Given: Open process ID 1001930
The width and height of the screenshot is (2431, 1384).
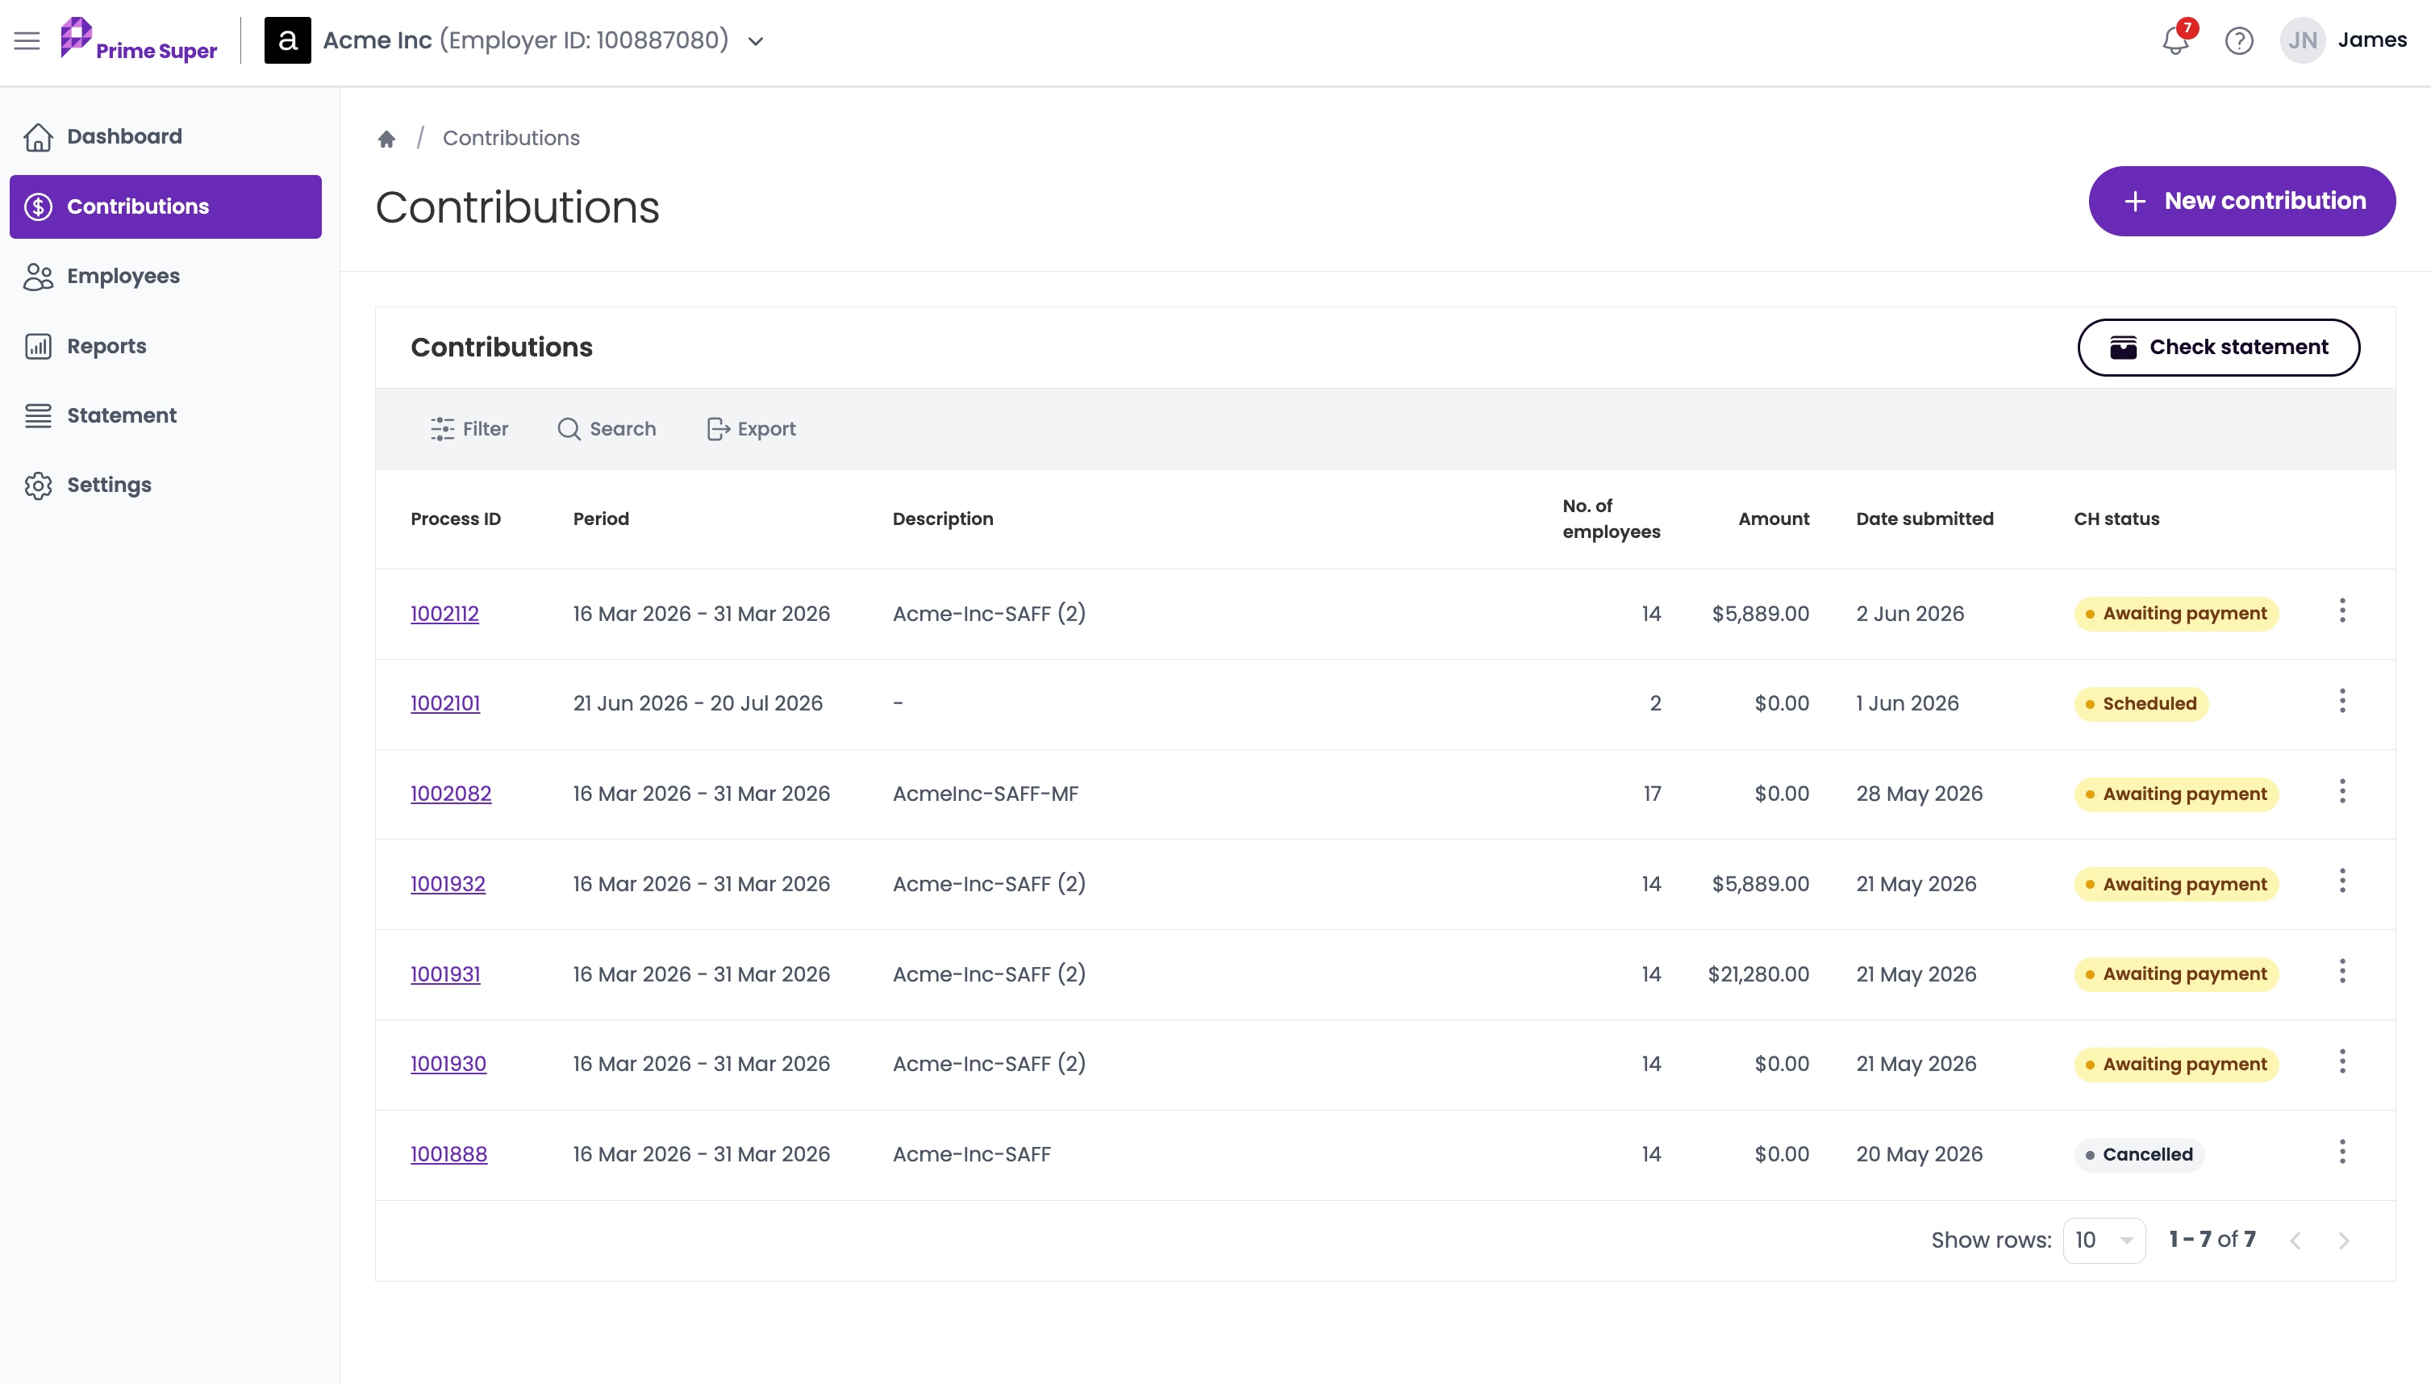Looking at the screenshot, I should coord(448,1064).
